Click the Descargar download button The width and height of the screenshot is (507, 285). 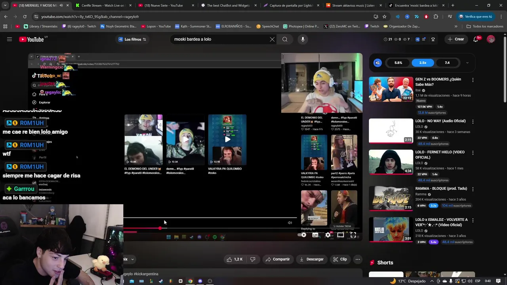[311, 259]
